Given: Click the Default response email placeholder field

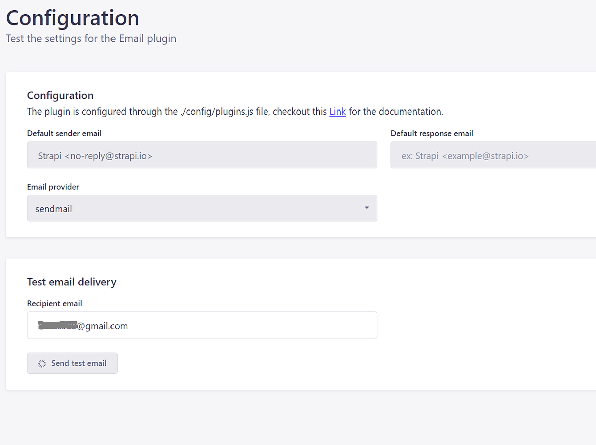Looking at the screenshot, I should click(489, 155).
